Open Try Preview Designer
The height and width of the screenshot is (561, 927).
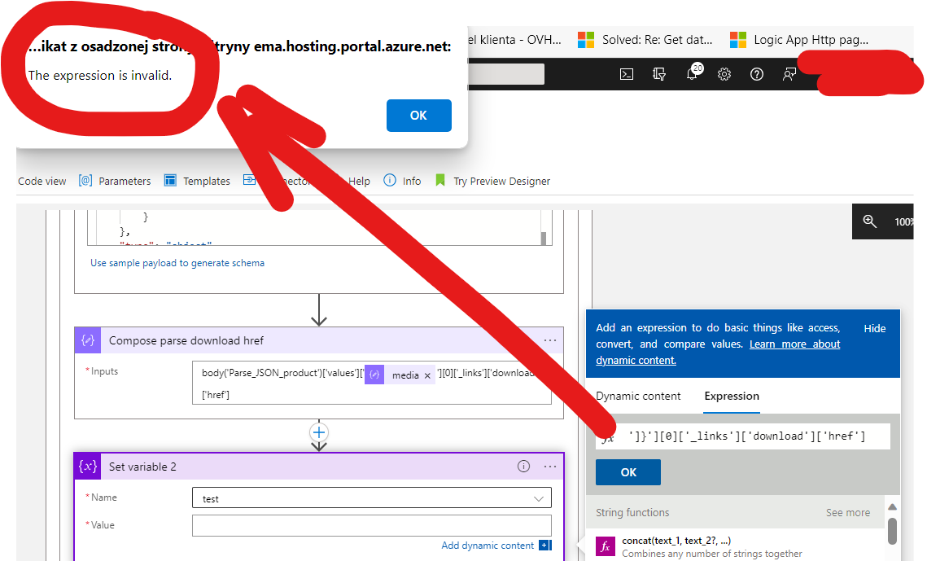[x=501, y=181]
